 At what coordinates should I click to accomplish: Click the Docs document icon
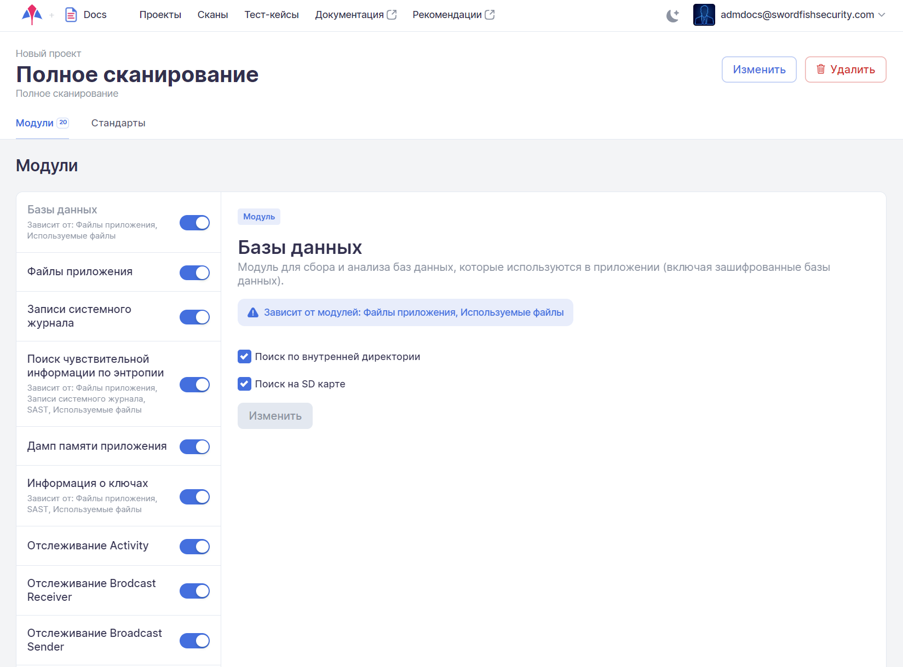(71, 15)
